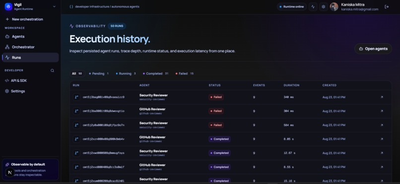Click the Failed badge in the 340 ms row

216,97
